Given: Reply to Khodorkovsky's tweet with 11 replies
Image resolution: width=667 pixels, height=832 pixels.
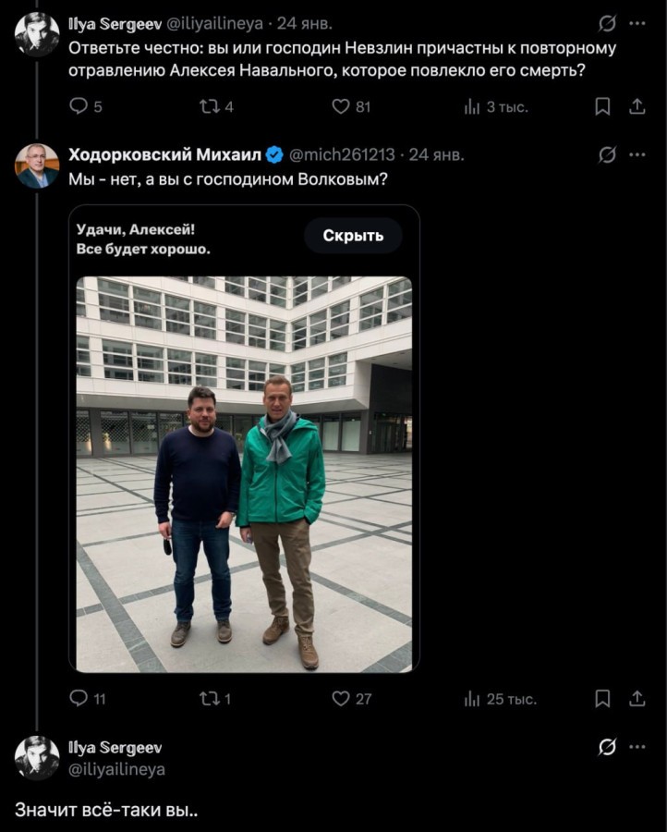Looking at the screenshot, I should (79, 699).
